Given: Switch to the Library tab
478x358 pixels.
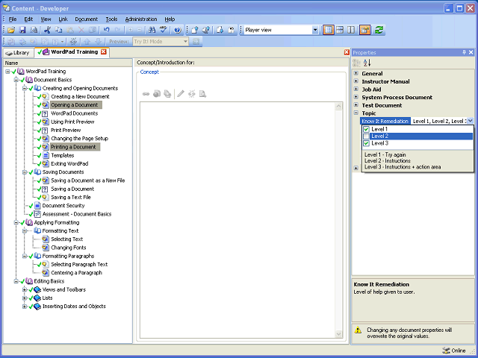Looking at the screenshot, I should coord(18,53).
